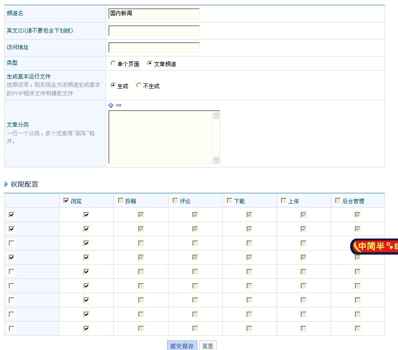Check the 下载 header checkbox
398x350 pixels.
tap(229, 200)
